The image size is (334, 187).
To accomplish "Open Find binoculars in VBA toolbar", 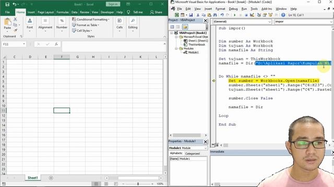I will [x=215, y=15].
